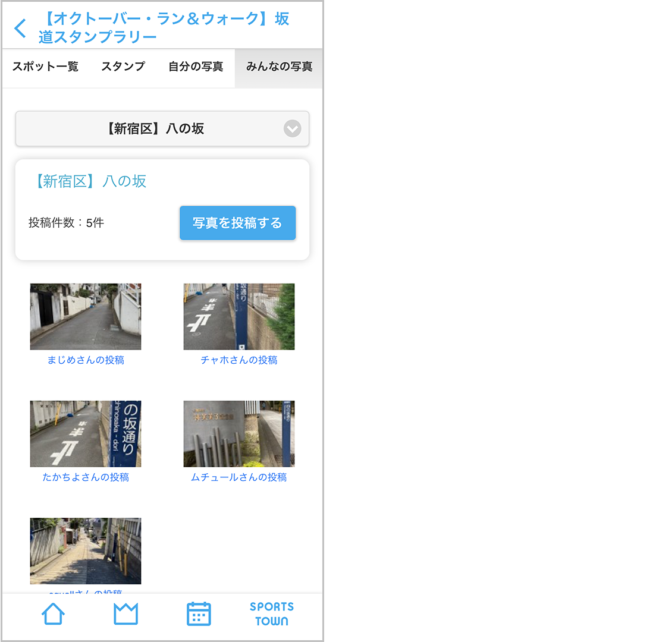Open まじめさん's photo thumbnail
This screenshot has width=662, height=642.
(x=86, y=316)
